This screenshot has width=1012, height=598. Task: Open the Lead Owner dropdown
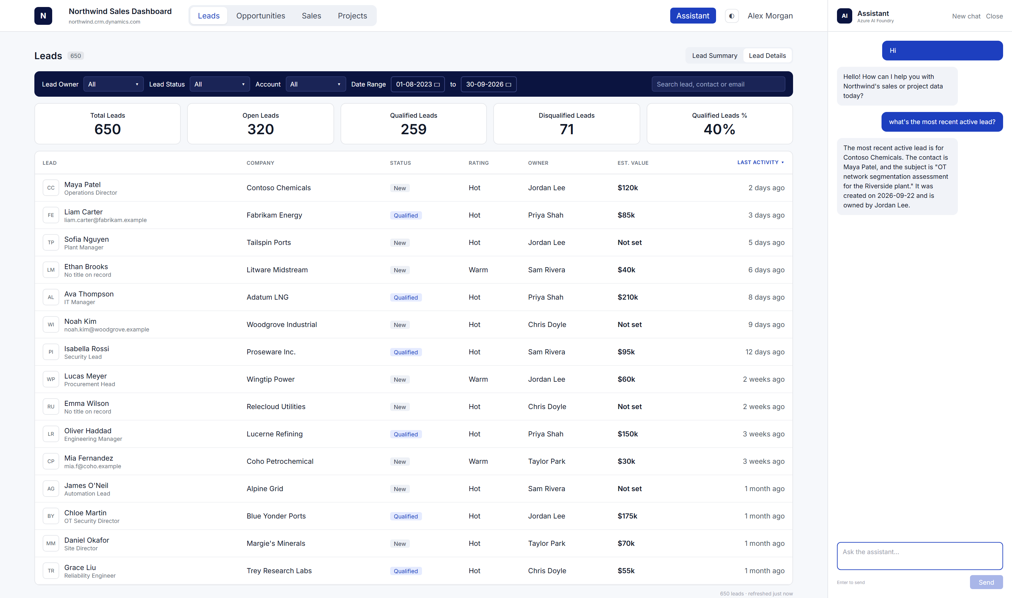113,84
